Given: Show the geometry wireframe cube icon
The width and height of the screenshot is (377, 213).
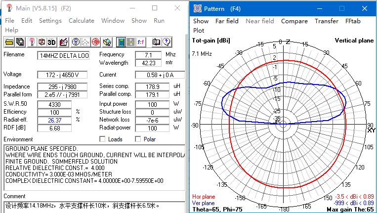Looking at the screenshot, I should pos(42,42).
